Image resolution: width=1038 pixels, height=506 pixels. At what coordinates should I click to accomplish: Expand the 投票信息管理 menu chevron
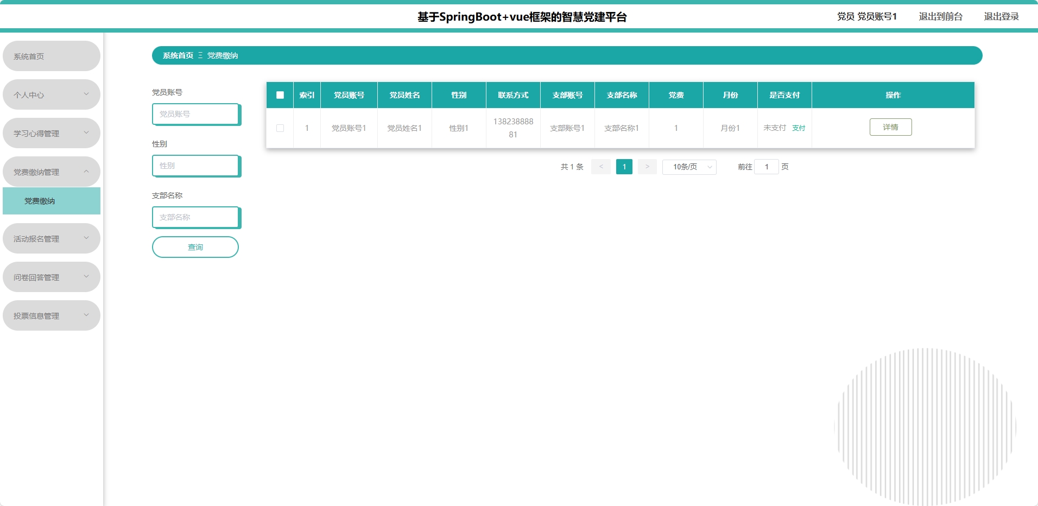pyautogui.click(x=86, y=315)
